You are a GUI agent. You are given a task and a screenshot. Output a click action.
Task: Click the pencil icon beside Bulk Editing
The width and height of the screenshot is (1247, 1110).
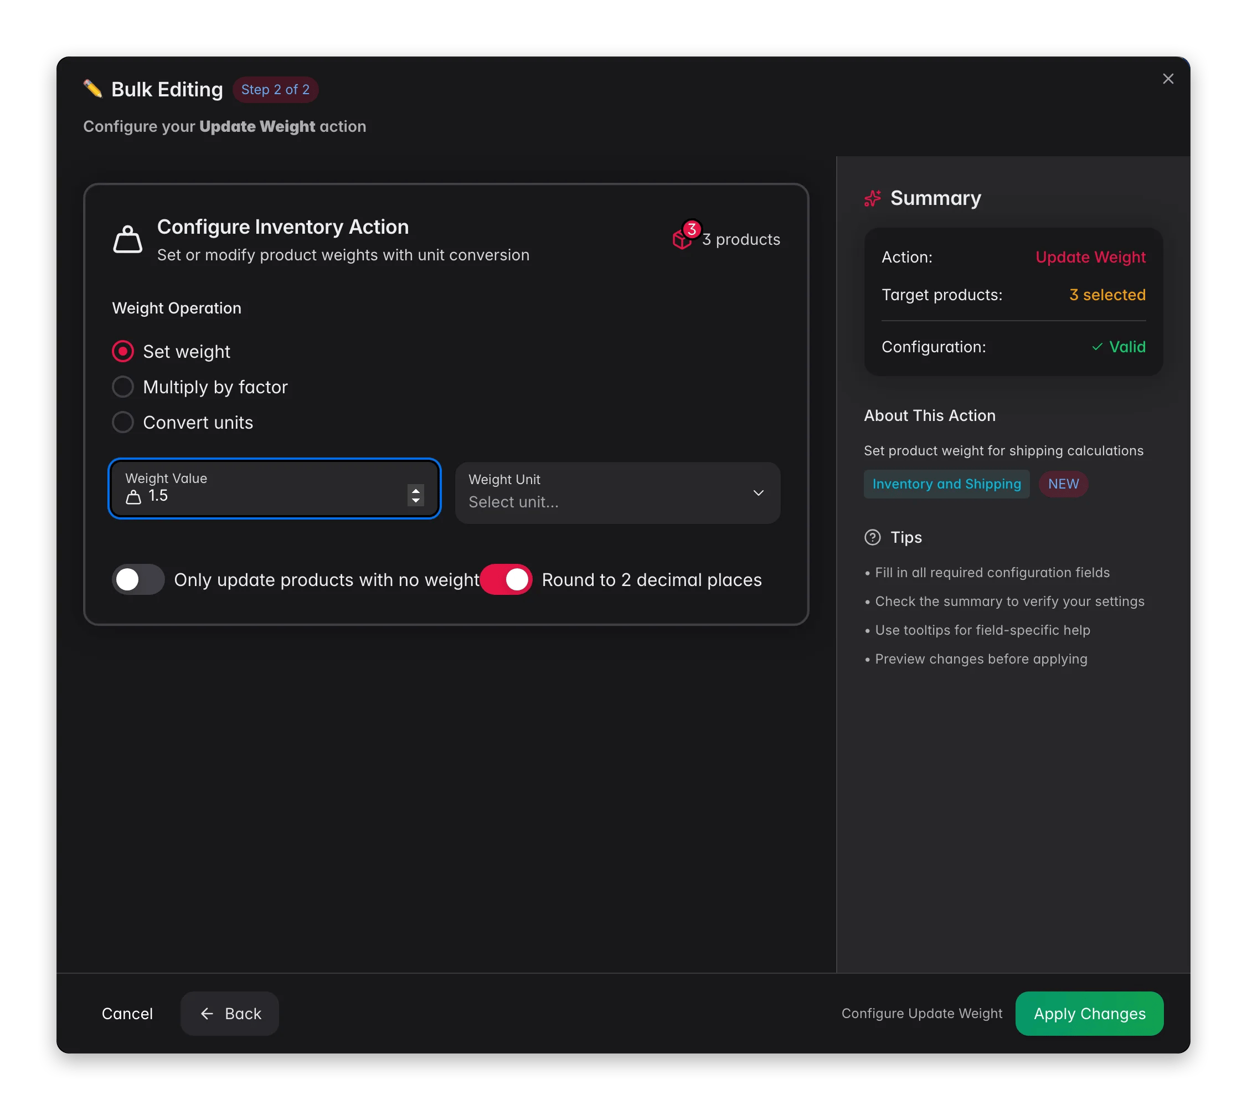[92, 89]
